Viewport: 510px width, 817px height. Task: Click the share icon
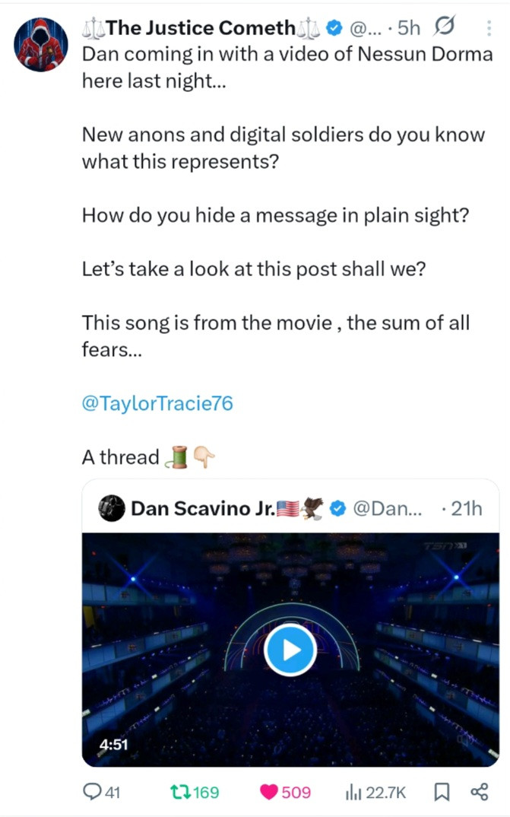point(479,792)
